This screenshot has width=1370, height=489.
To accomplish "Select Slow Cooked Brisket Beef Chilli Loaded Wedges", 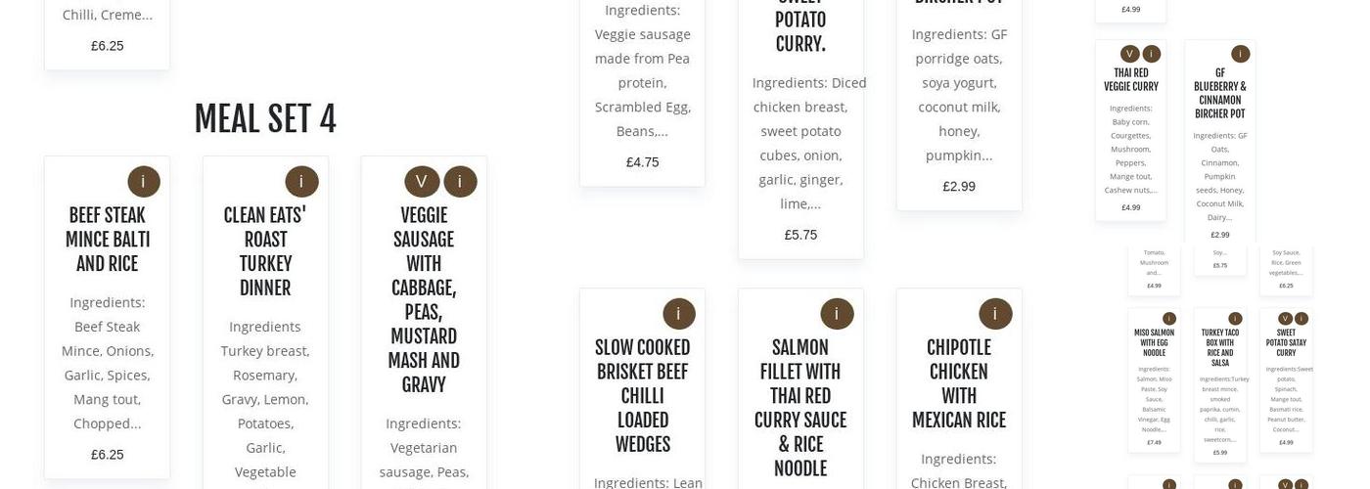I will (642, 395).
